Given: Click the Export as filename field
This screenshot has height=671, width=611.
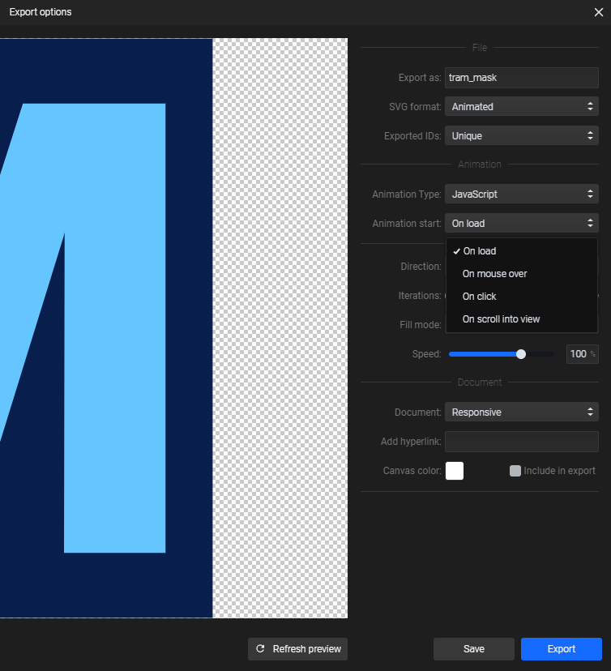Looking at the screenshot, I should coord(521,78).
